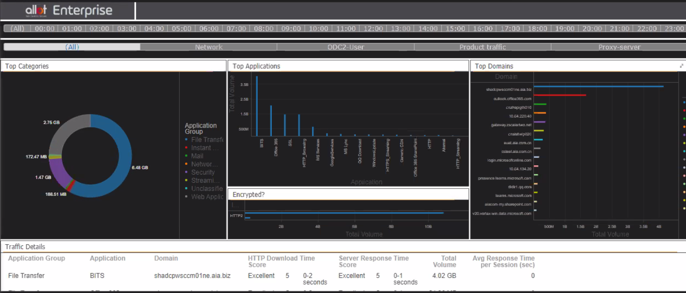Click the 188.51 MB donut label
686x293 pixels.
point(56,194)
